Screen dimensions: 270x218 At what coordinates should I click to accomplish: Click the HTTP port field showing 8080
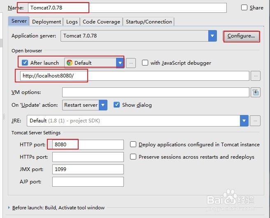pos(88,145)
